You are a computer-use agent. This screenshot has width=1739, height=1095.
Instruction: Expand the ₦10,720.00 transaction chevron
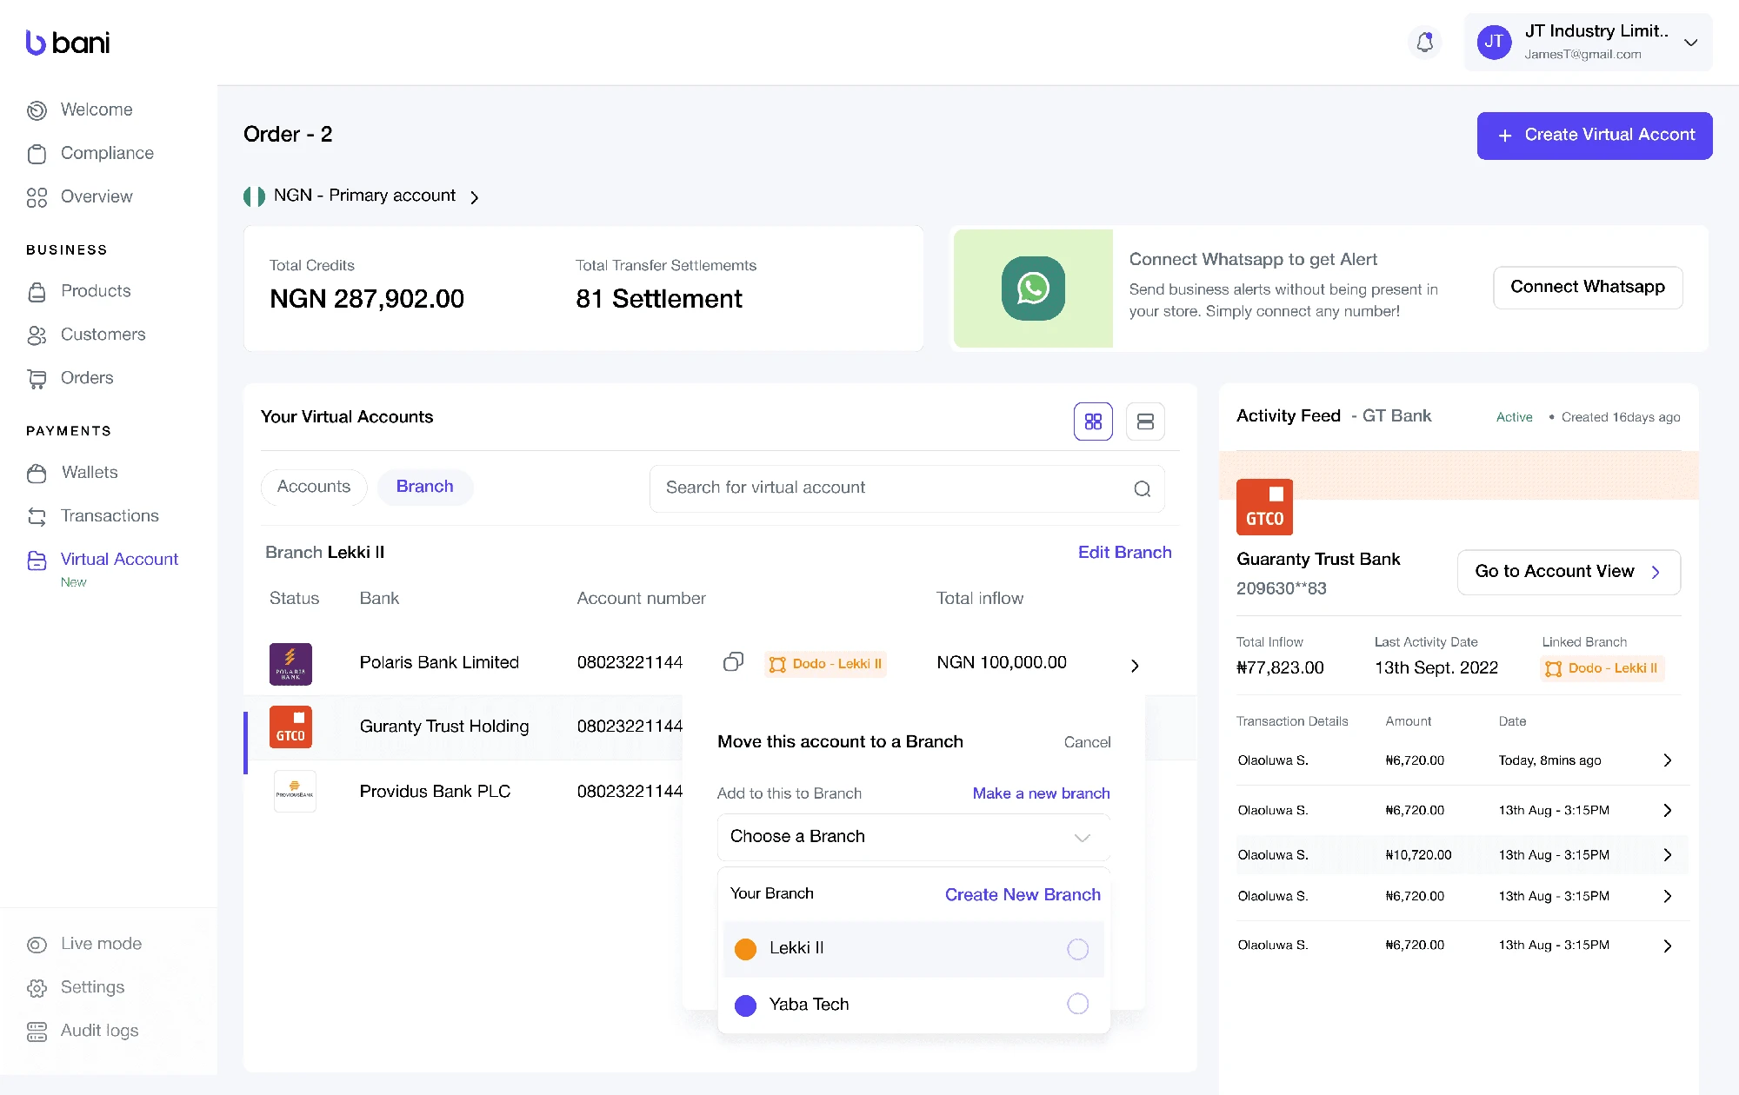1667,855
